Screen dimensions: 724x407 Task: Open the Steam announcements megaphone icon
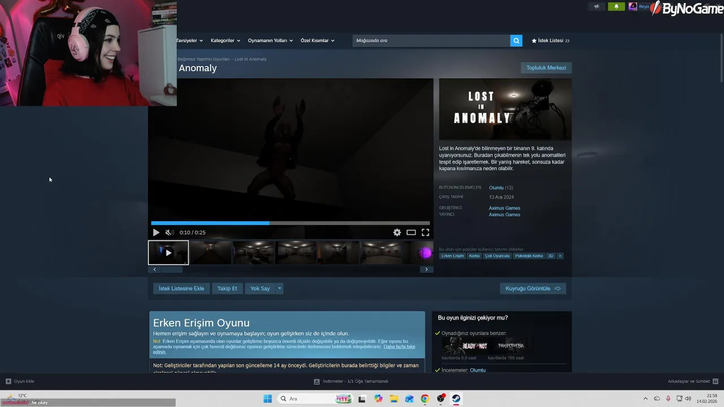[596, 7]
